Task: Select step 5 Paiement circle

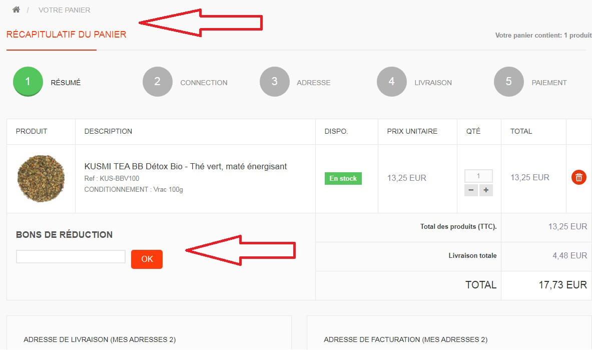Action: tap(508, 82)
